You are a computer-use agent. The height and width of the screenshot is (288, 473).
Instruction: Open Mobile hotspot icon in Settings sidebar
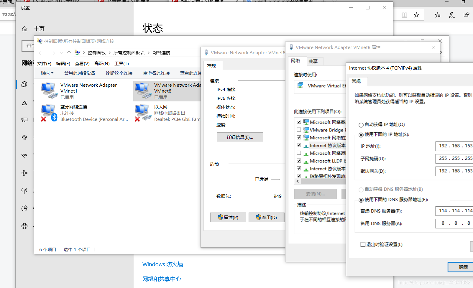pyautogui.click(x=24, y=191)
